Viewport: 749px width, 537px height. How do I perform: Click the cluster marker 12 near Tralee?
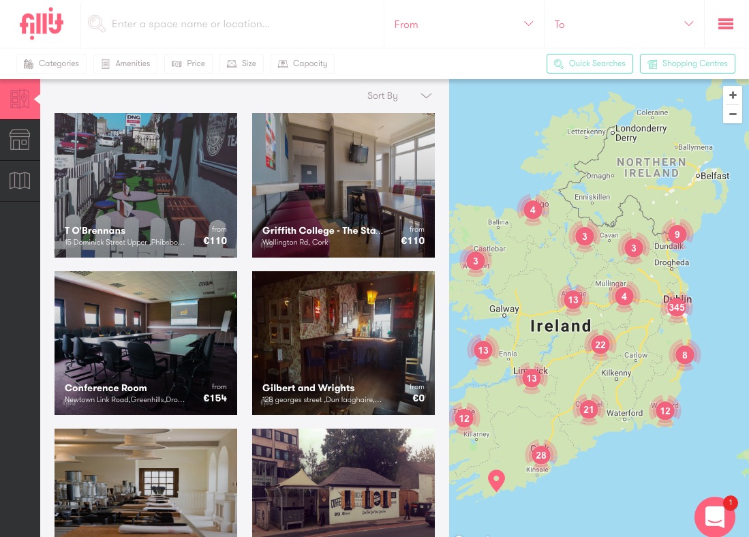click(x=464, y=418)
